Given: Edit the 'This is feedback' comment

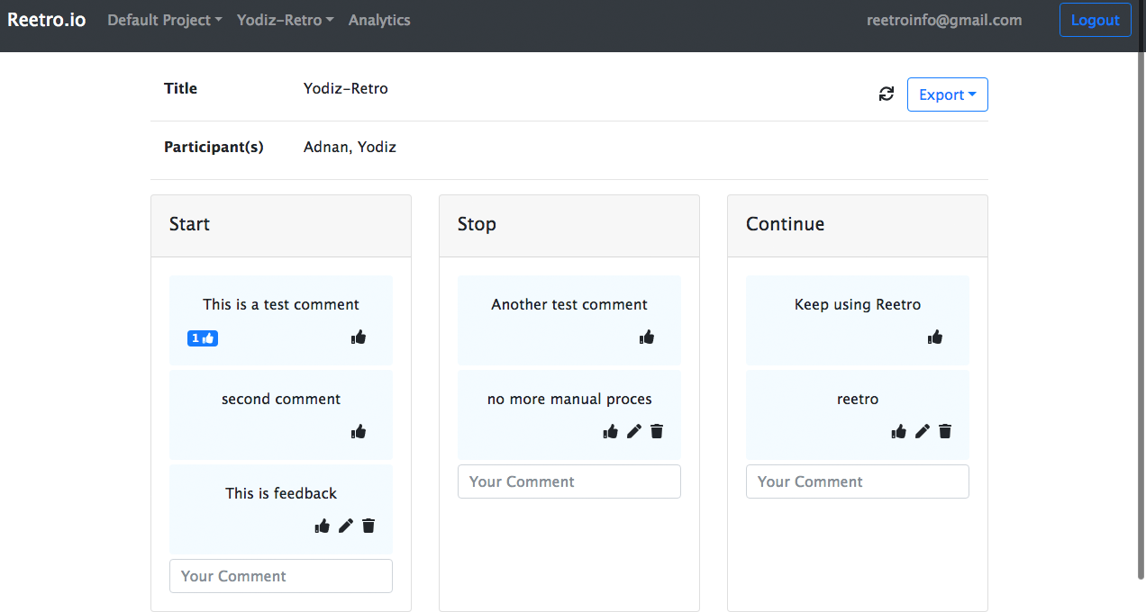Looking at the screenshot, I should click(346, 526).
